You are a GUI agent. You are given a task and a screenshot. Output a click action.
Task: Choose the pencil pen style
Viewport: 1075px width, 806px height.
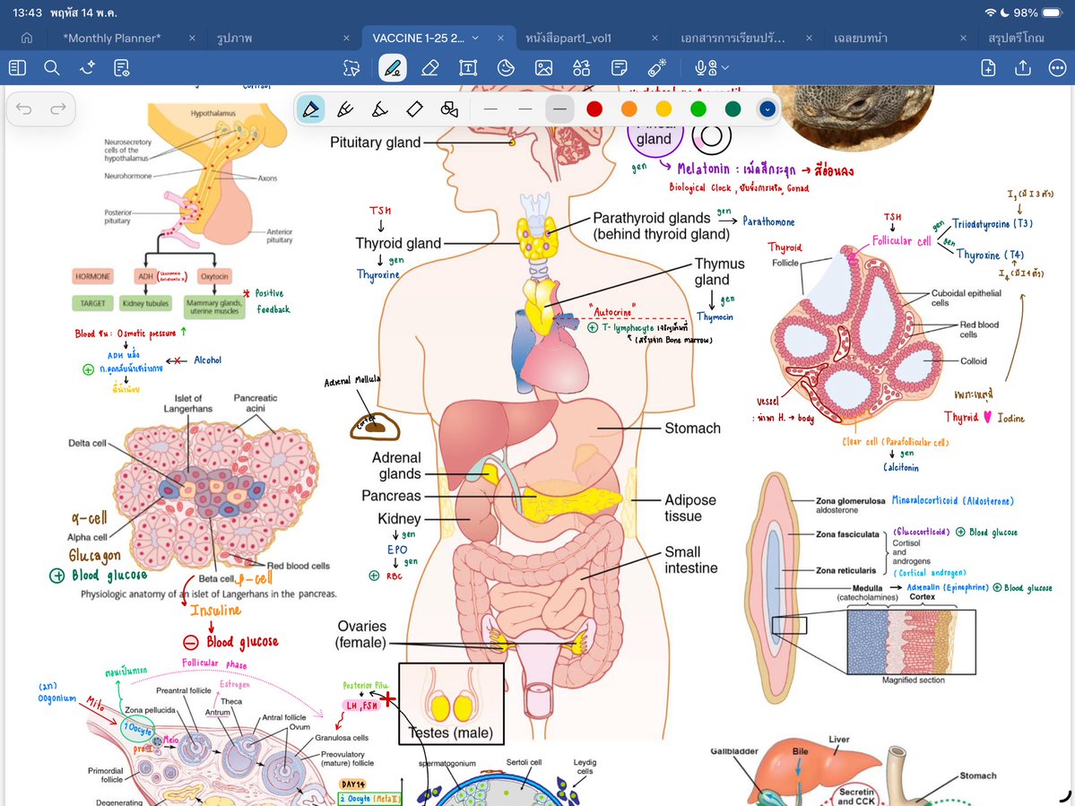tap(345, 109)
